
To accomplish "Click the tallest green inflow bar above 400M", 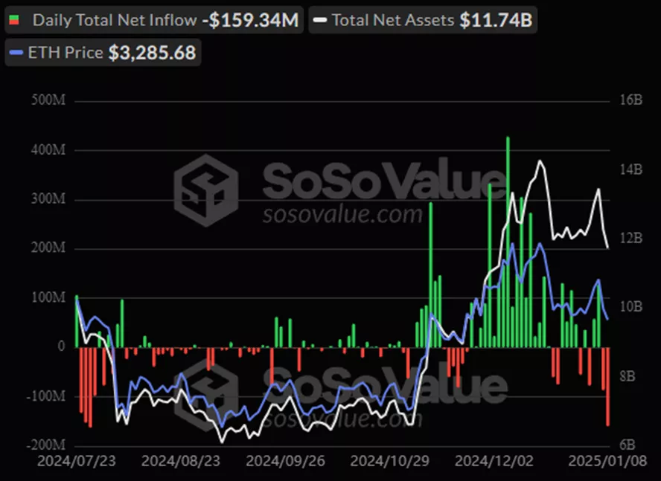I will (x=508, y=242).
